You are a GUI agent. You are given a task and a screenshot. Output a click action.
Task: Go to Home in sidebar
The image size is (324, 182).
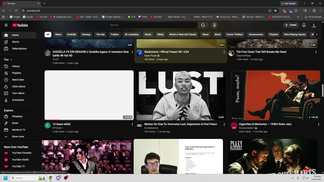point(19,35)
